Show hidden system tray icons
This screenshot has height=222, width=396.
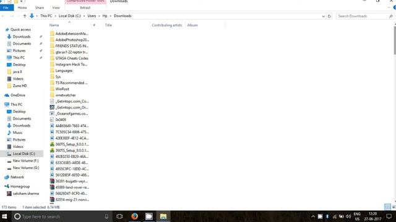313,216
